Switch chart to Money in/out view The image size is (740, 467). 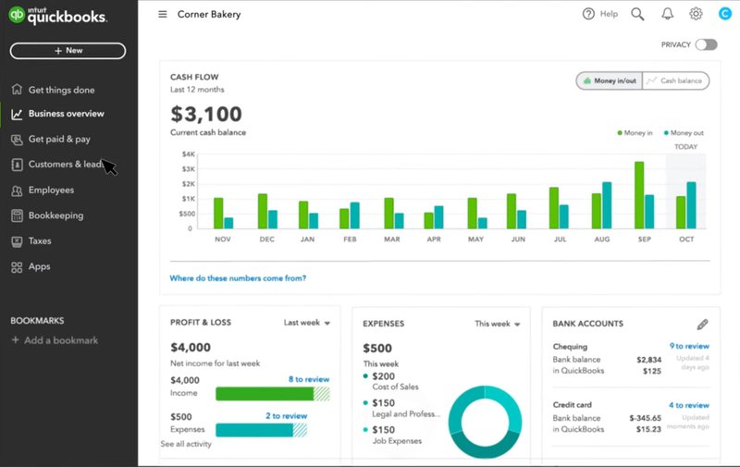pyautogui.click(x=609, y=81)
